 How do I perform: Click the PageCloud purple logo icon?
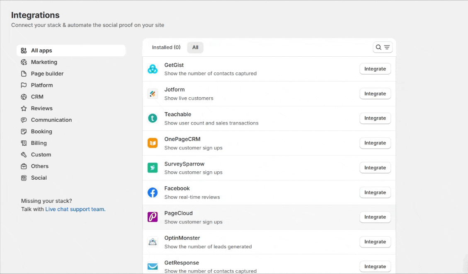[153, 217]
